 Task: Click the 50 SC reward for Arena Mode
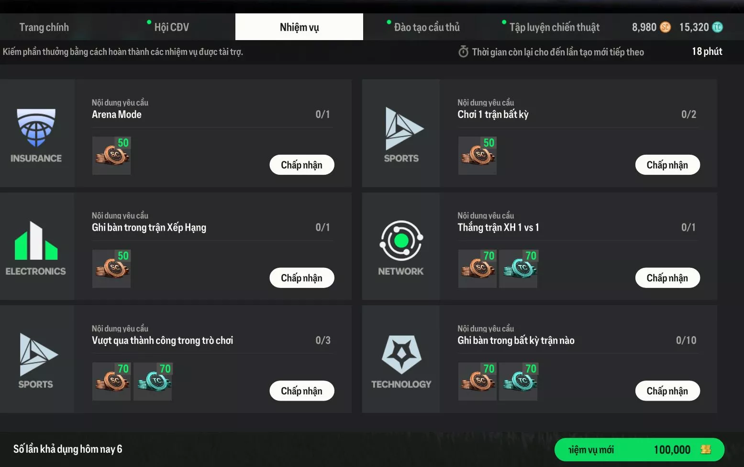(x=111, y=156)
